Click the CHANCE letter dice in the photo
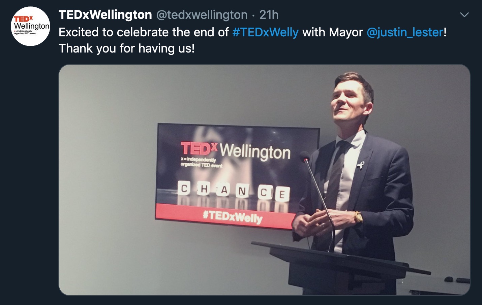This screenshot has width=482, height=305. pyautogui.click(x=233, y=192)
